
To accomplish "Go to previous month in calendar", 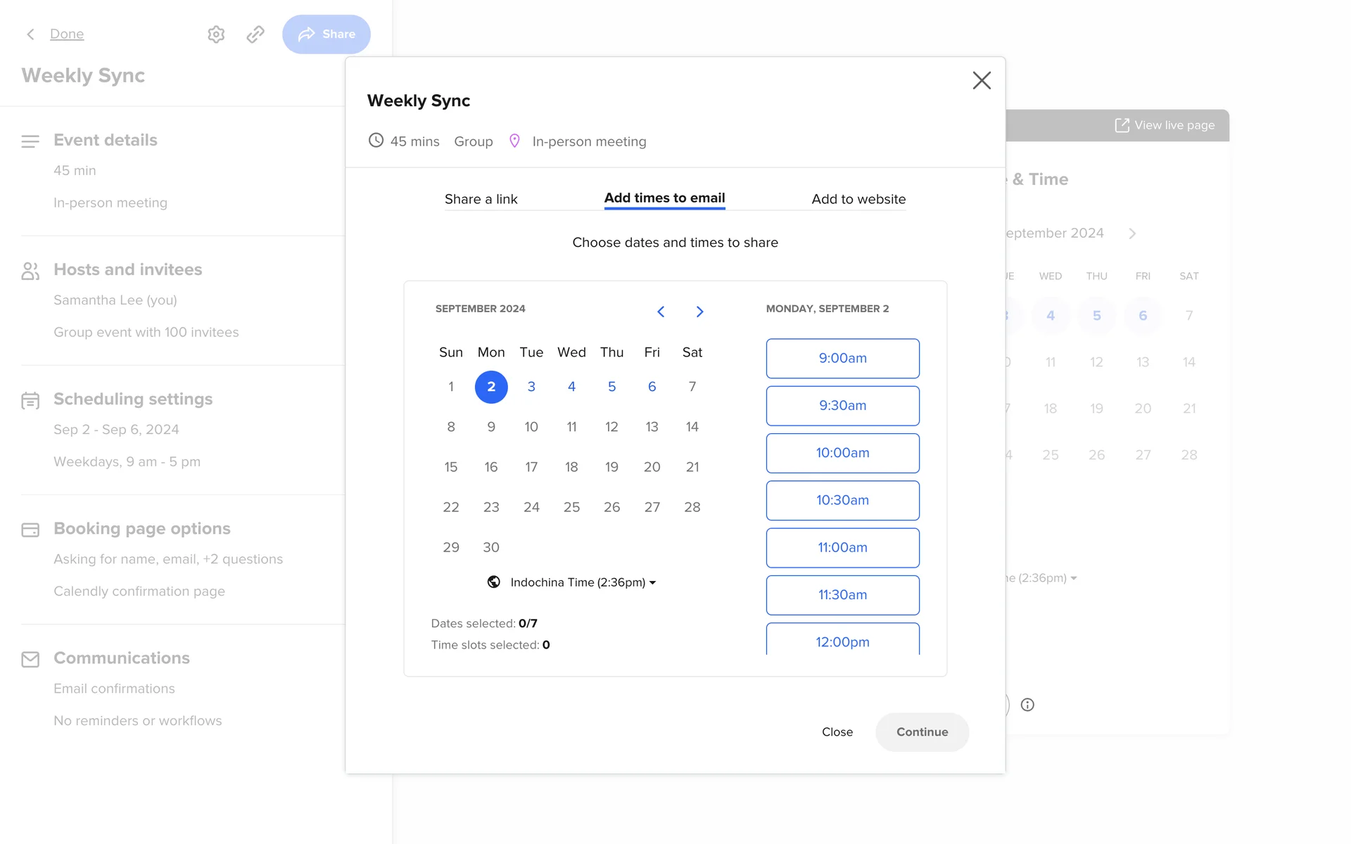I will click(x=661, y=312).
